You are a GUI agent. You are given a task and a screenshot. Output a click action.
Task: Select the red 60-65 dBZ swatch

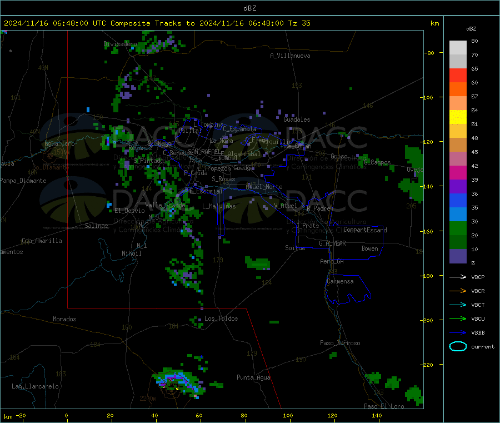click(x=458, y=75)
